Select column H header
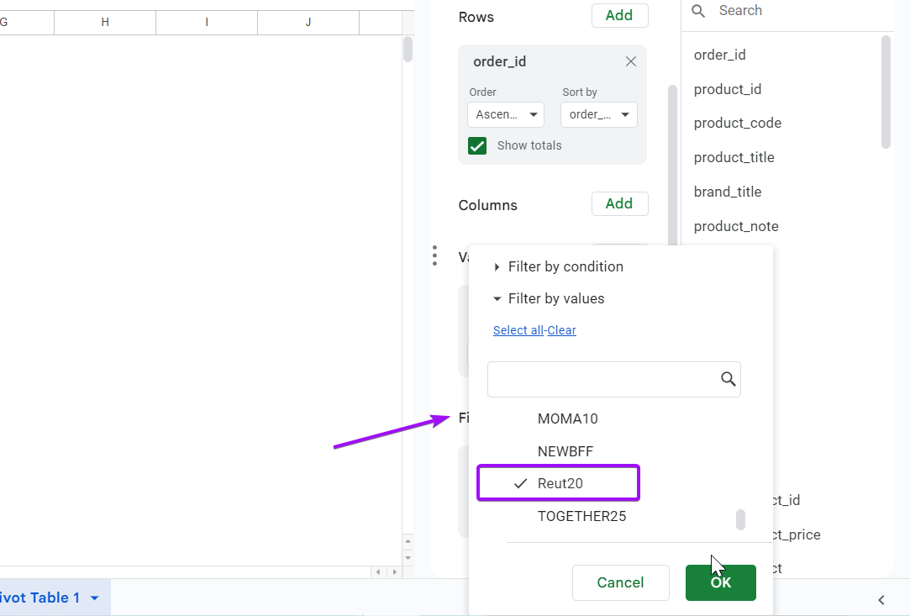The height and width of the screenshot is (616, 910). click(105, 22)
